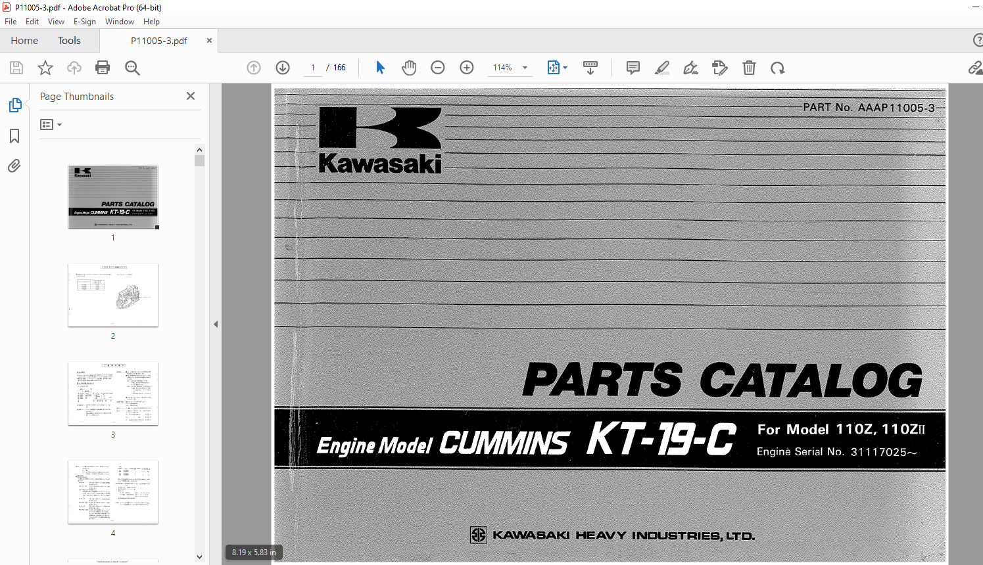Close the Page Thumbnails panel
Image resolution: width=983 pixels, height=565 pixels.
point(191,96)
